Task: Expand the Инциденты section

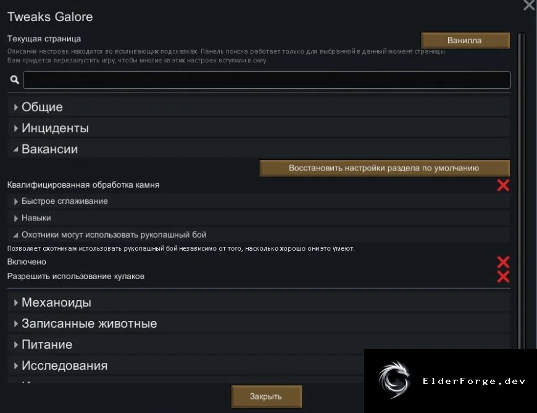Action: (x=259, y=128)
